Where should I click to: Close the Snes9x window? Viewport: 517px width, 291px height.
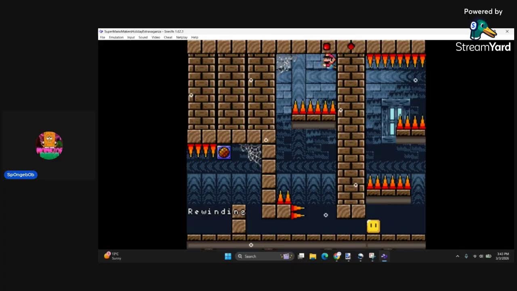click(507, 32)
